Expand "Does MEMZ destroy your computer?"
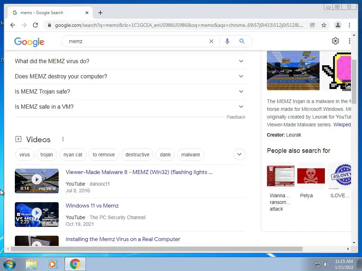The height and width of the screenshot is (271, 362). click(x=130, y=77)
